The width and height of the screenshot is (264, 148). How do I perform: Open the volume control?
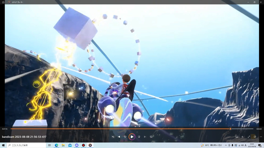pyautogui.click(x=243, y=137)
